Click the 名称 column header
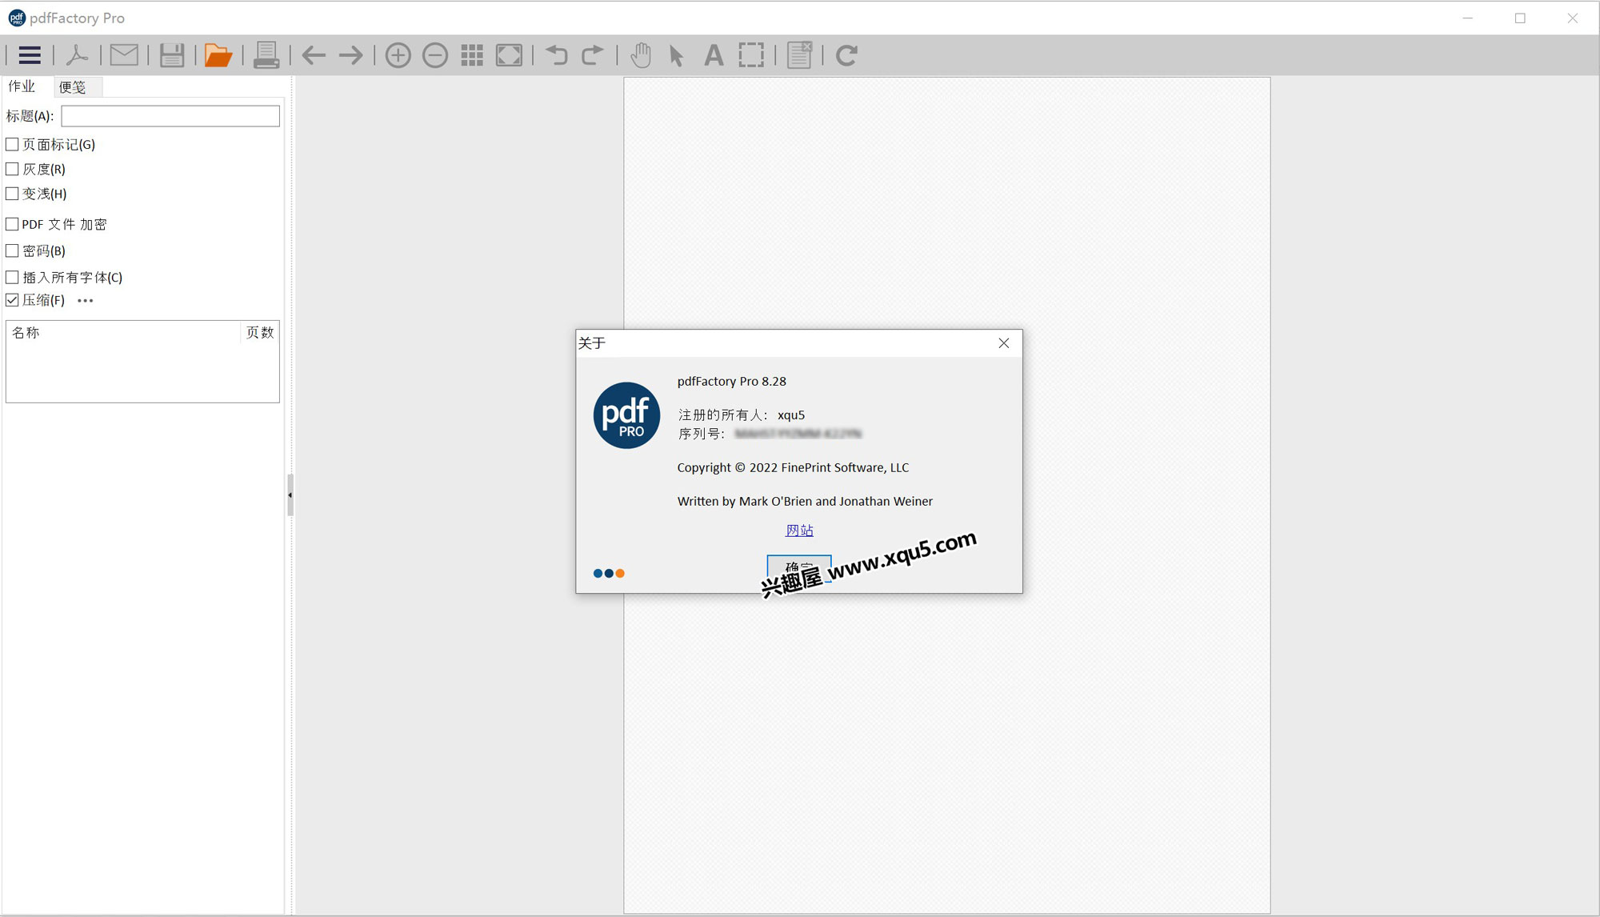This screenshot has height=917, width=1600. (x=123, y=333)
